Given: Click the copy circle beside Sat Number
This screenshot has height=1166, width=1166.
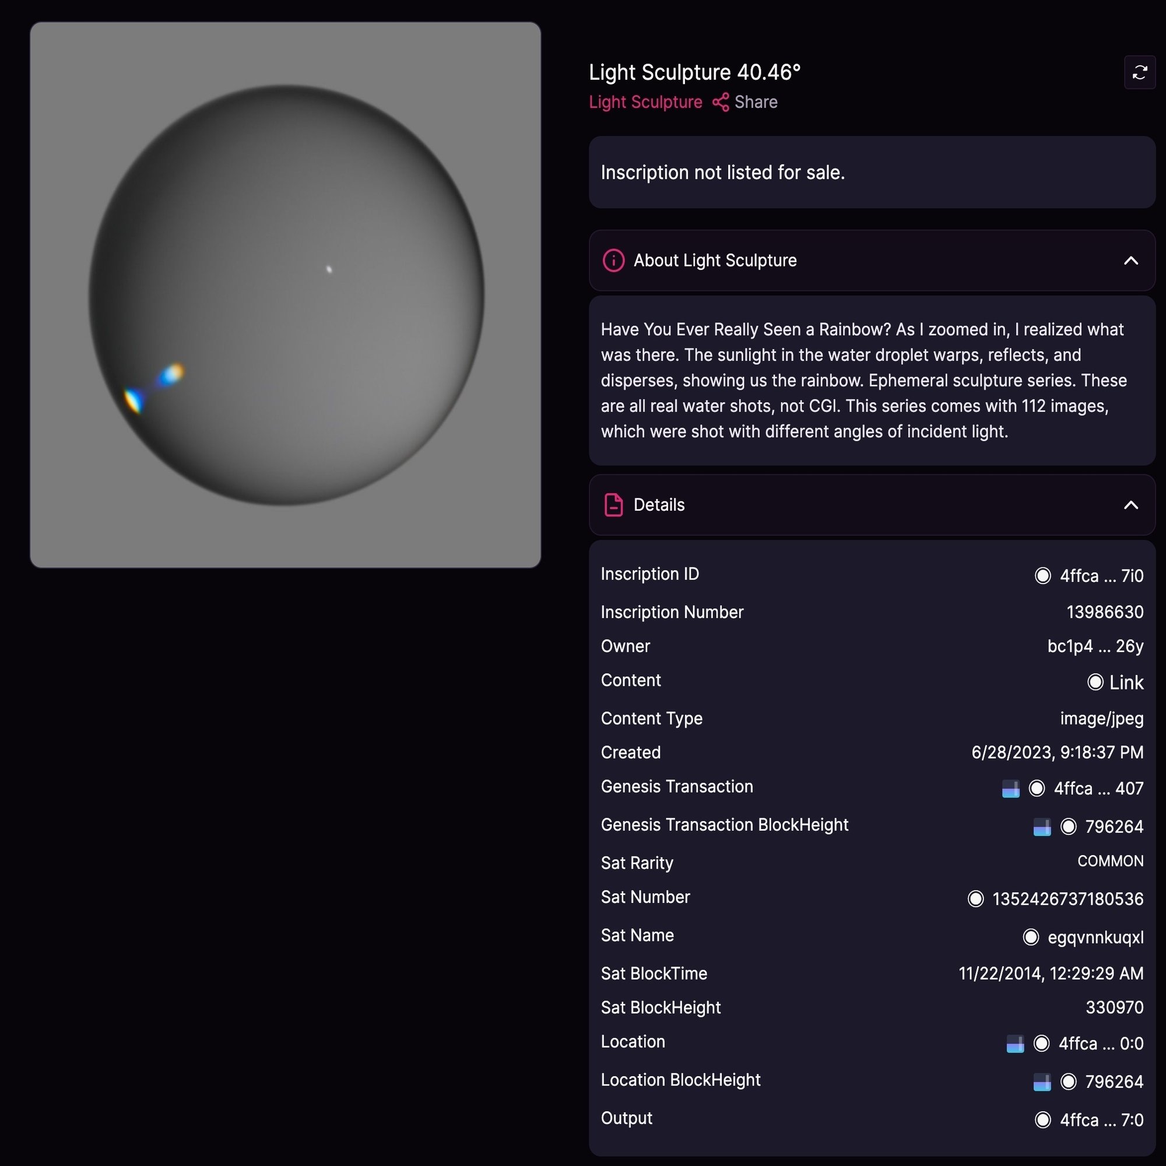Looking at the screenshot, I should [975, 899].
